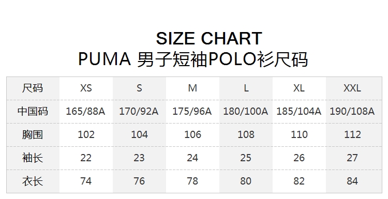Screen dimensions: 388x199
Task: Select the sleeve length value 25
Action: (x=245, y=158)
